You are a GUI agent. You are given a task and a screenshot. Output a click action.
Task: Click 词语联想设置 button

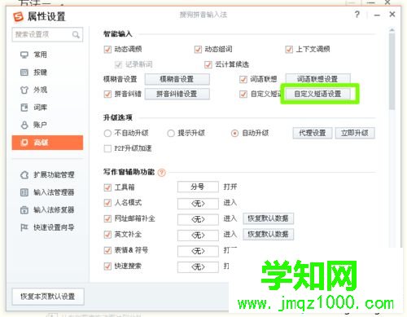tap(317, 79)
